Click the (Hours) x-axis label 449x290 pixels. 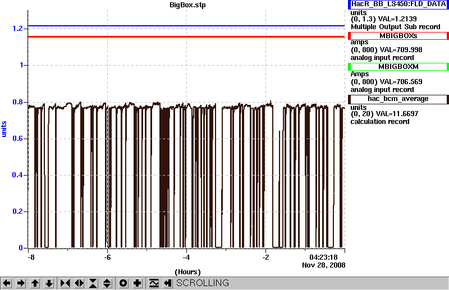[x=187, y=272]
